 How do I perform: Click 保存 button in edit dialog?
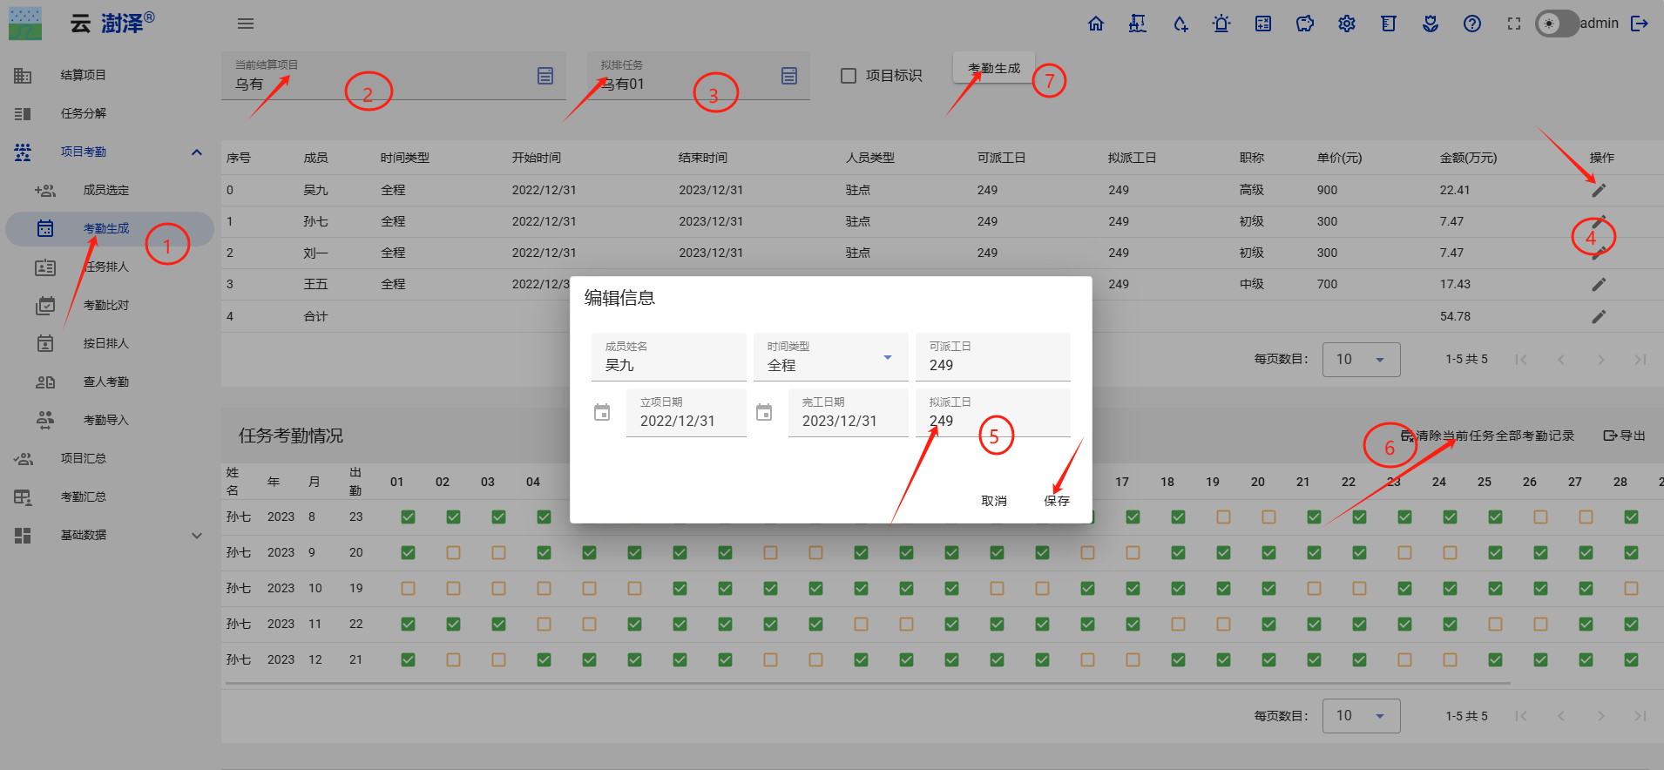(x=1057, y=501)
